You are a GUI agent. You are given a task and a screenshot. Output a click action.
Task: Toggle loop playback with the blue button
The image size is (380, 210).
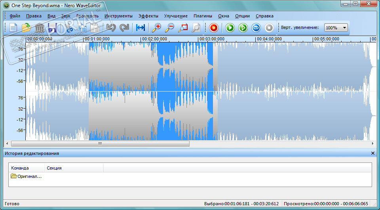tap(256, 28)
